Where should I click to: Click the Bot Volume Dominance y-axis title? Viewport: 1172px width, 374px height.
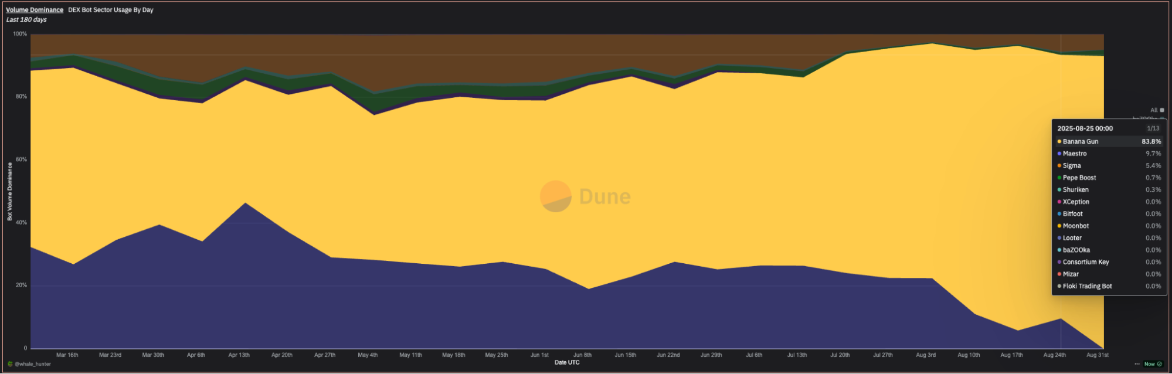[x=9, y=192]
